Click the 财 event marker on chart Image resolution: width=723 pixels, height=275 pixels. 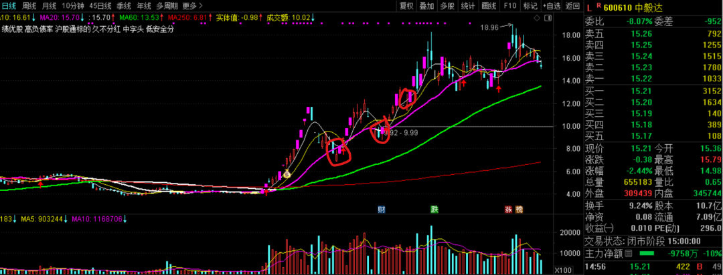point(381,210)
